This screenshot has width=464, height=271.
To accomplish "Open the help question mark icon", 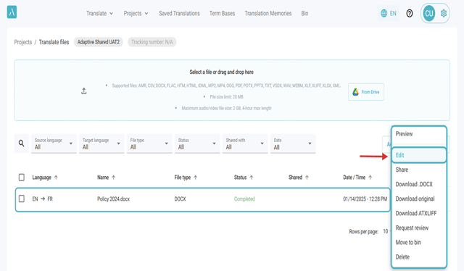I will pos(409,13).
